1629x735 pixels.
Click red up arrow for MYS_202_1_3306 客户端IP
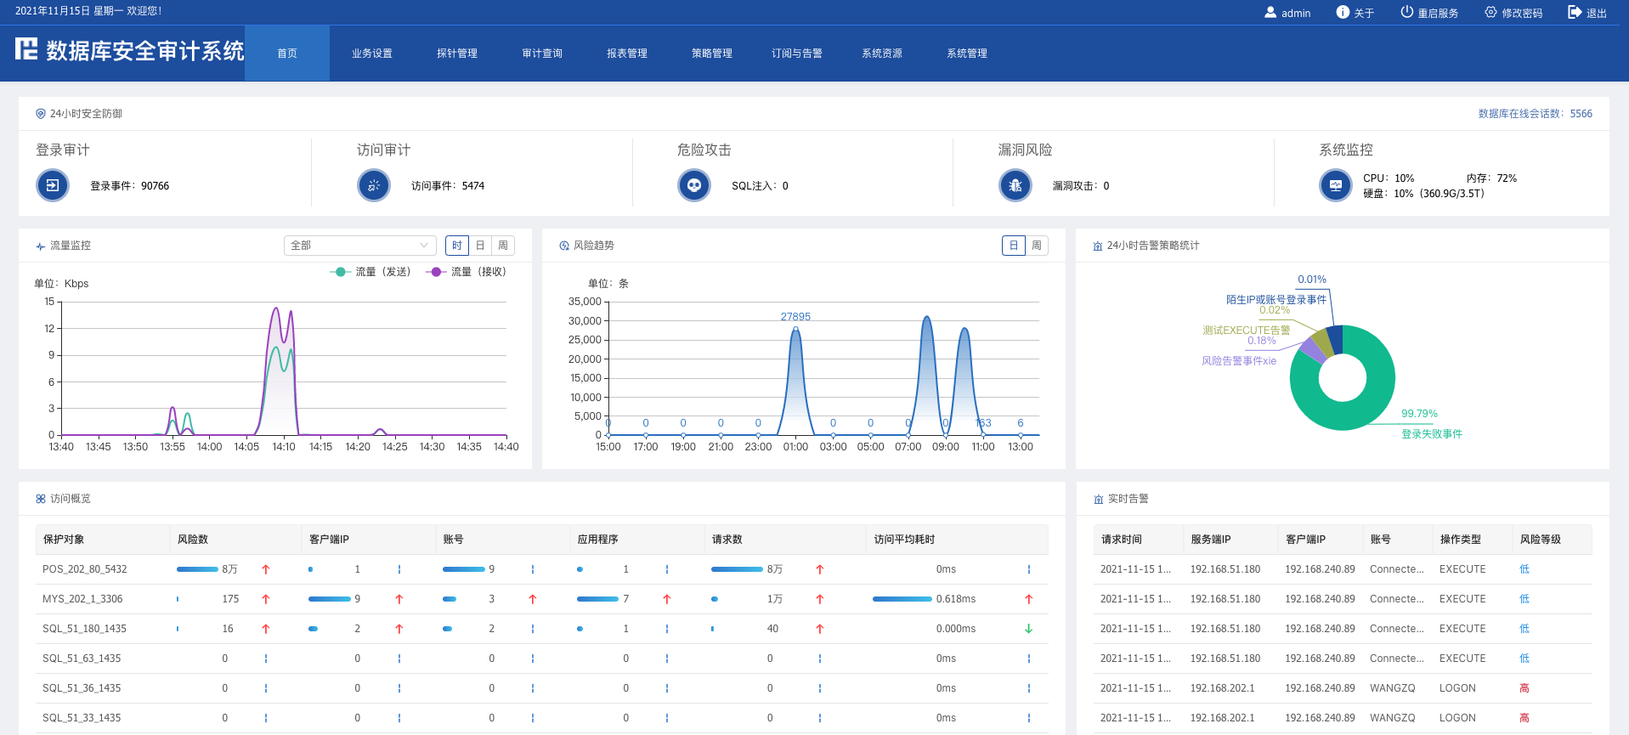(399, 599)
